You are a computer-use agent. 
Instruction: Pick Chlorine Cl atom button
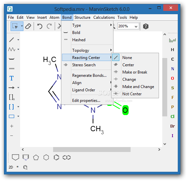172,116
